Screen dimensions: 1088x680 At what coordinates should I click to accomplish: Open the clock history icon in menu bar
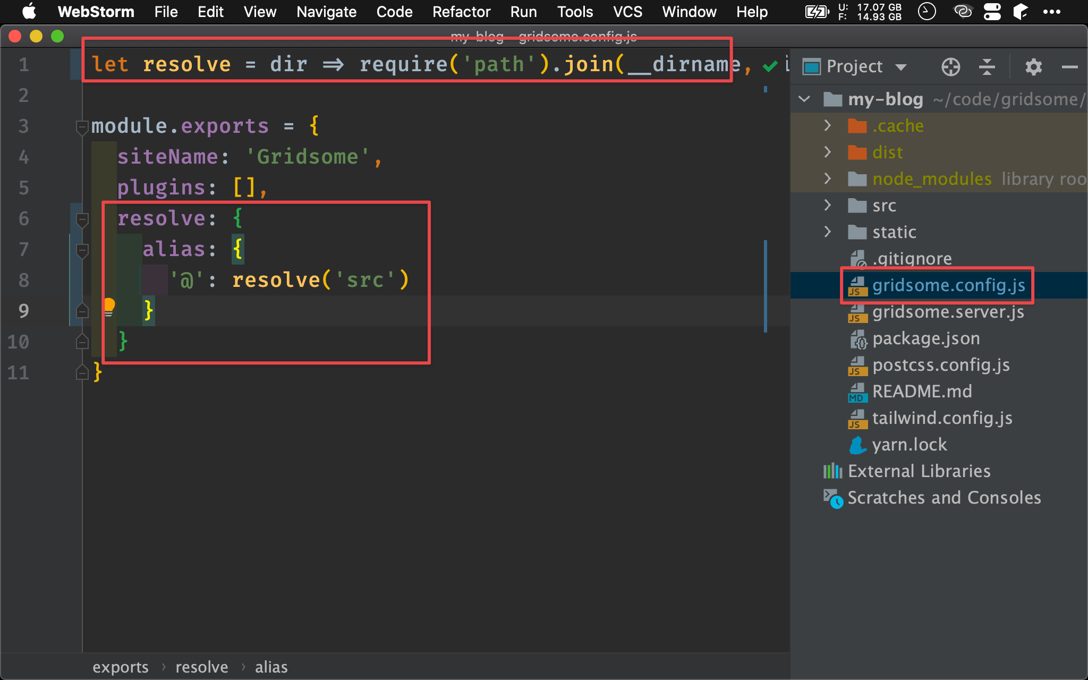point(926,11)
